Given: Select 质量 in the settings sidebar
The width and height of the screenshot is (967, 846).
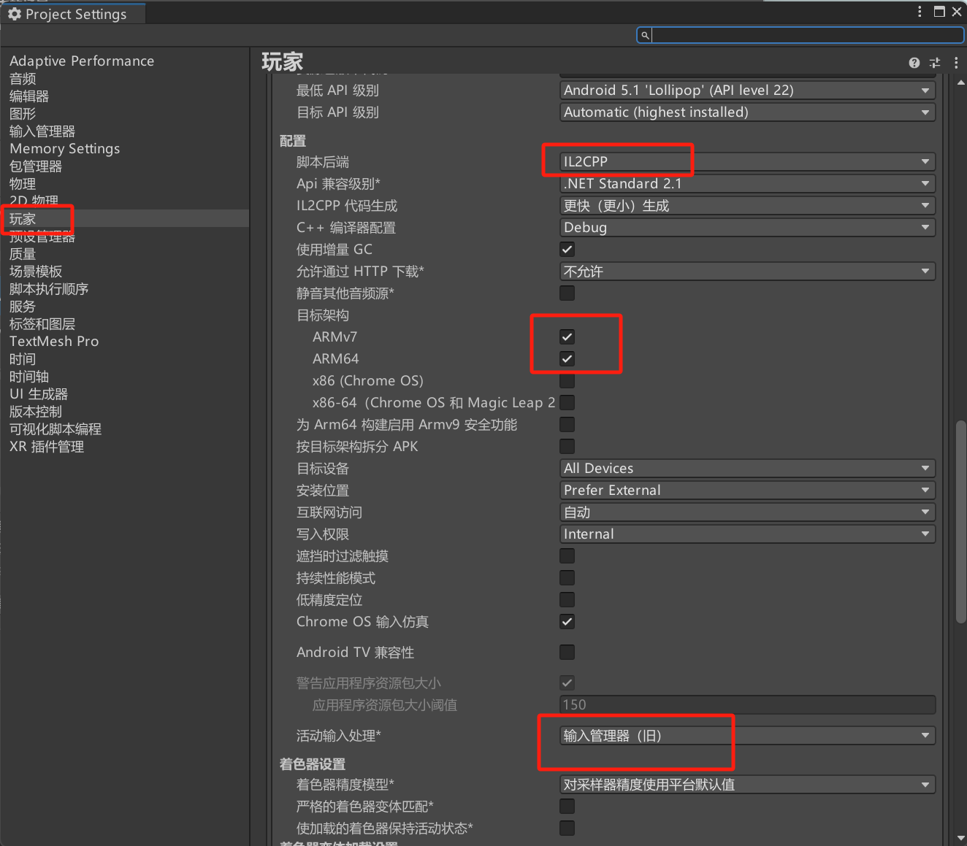Looking at the screenshot, I should click(22, 253).
